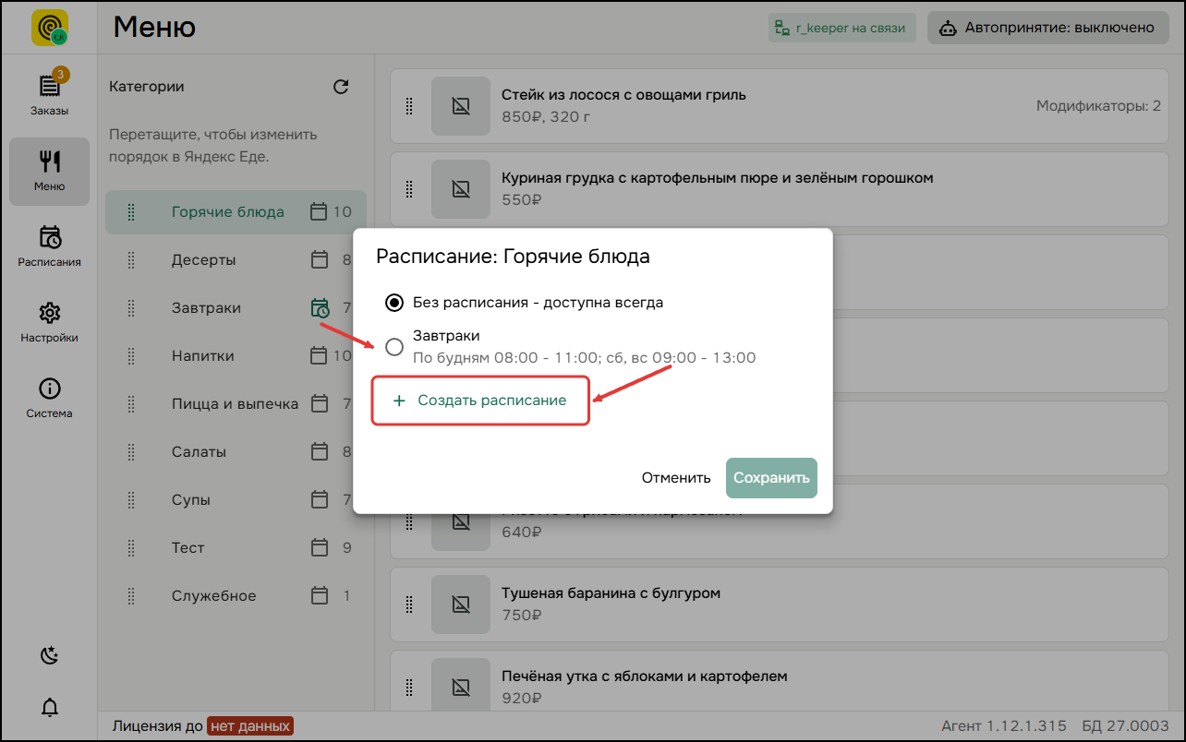Click the Сохранить button

click(771, 478)
